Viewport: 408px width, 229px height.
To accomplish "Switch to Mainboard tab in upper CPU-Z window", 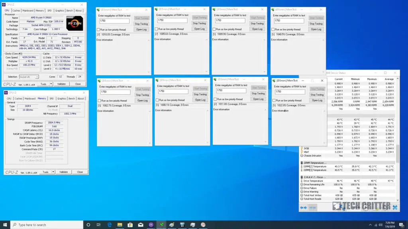I will (x=28, y=11).
